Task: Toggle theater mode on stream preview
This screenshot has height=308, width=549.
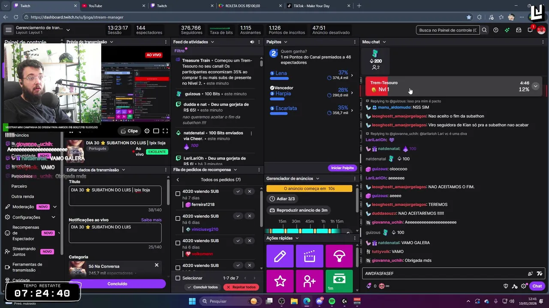Action: point(156,131)
